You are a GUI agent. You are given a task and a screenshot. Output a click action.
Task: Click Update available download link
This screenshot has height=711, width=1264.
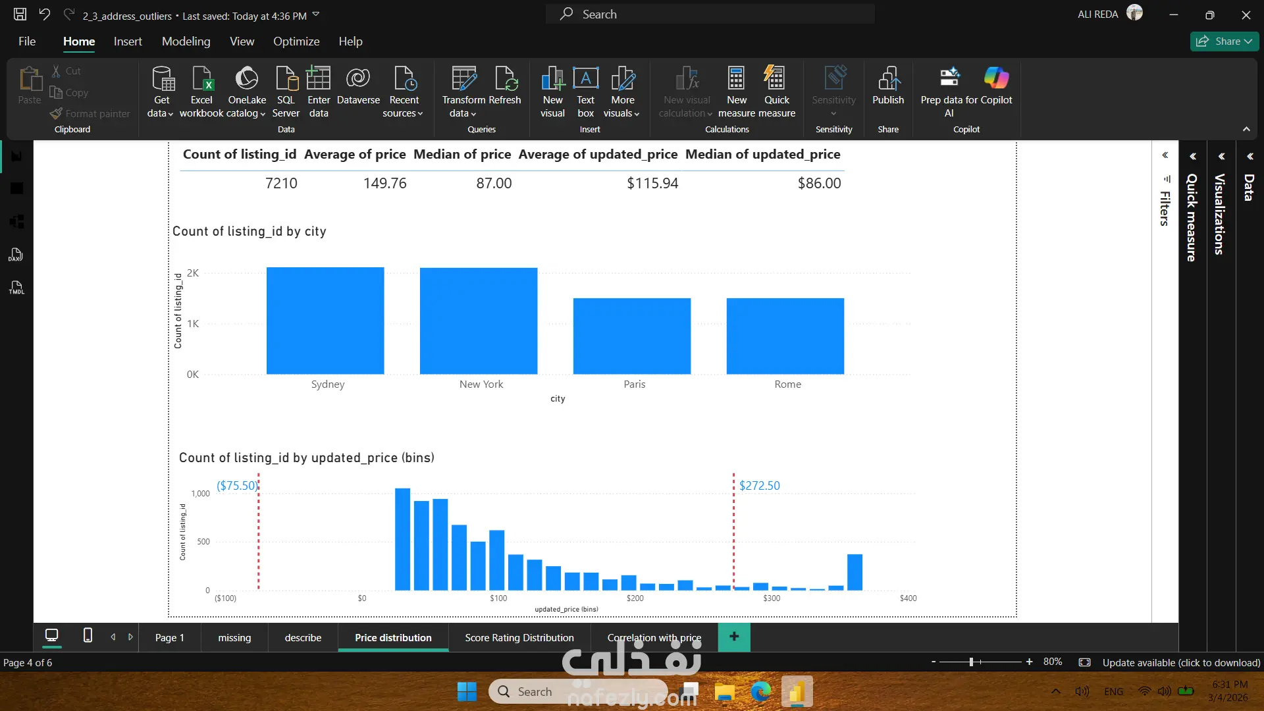(x=1181, y=662)
